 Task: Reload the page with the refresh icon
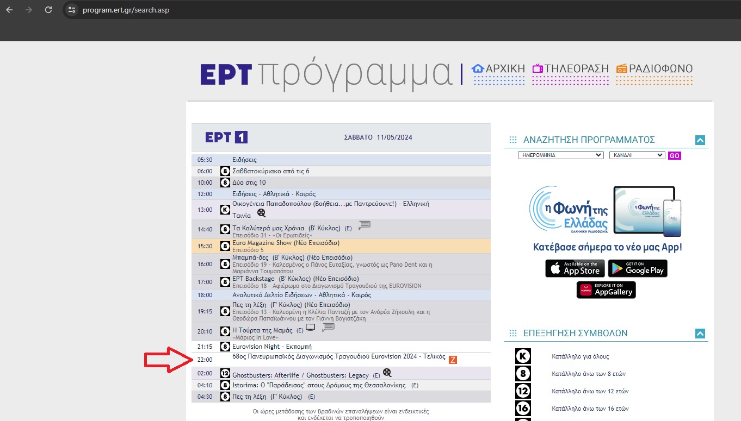48,10
